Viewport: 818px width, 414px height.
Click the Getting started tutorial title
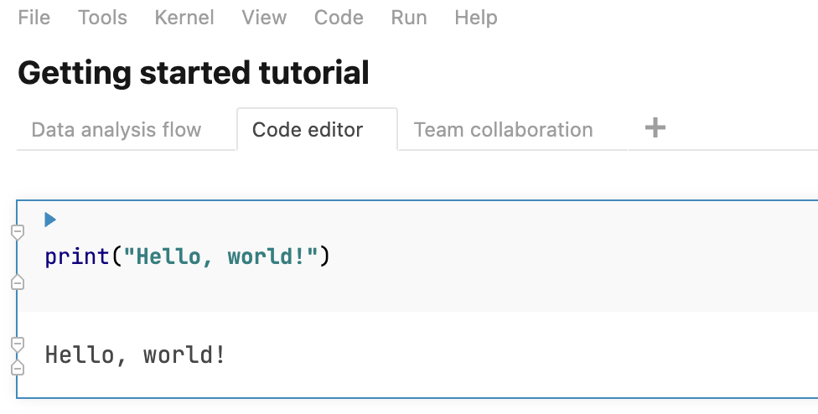click(194, 74)
